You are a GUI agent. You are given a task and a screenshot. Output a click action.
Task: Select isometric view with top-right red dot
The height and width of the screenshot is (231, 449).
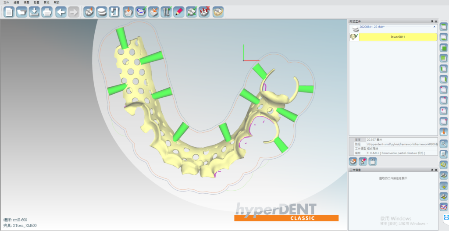pos(444,100)
